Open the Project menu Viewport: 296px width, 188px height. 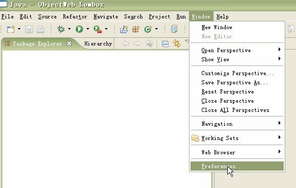point(159,16)
